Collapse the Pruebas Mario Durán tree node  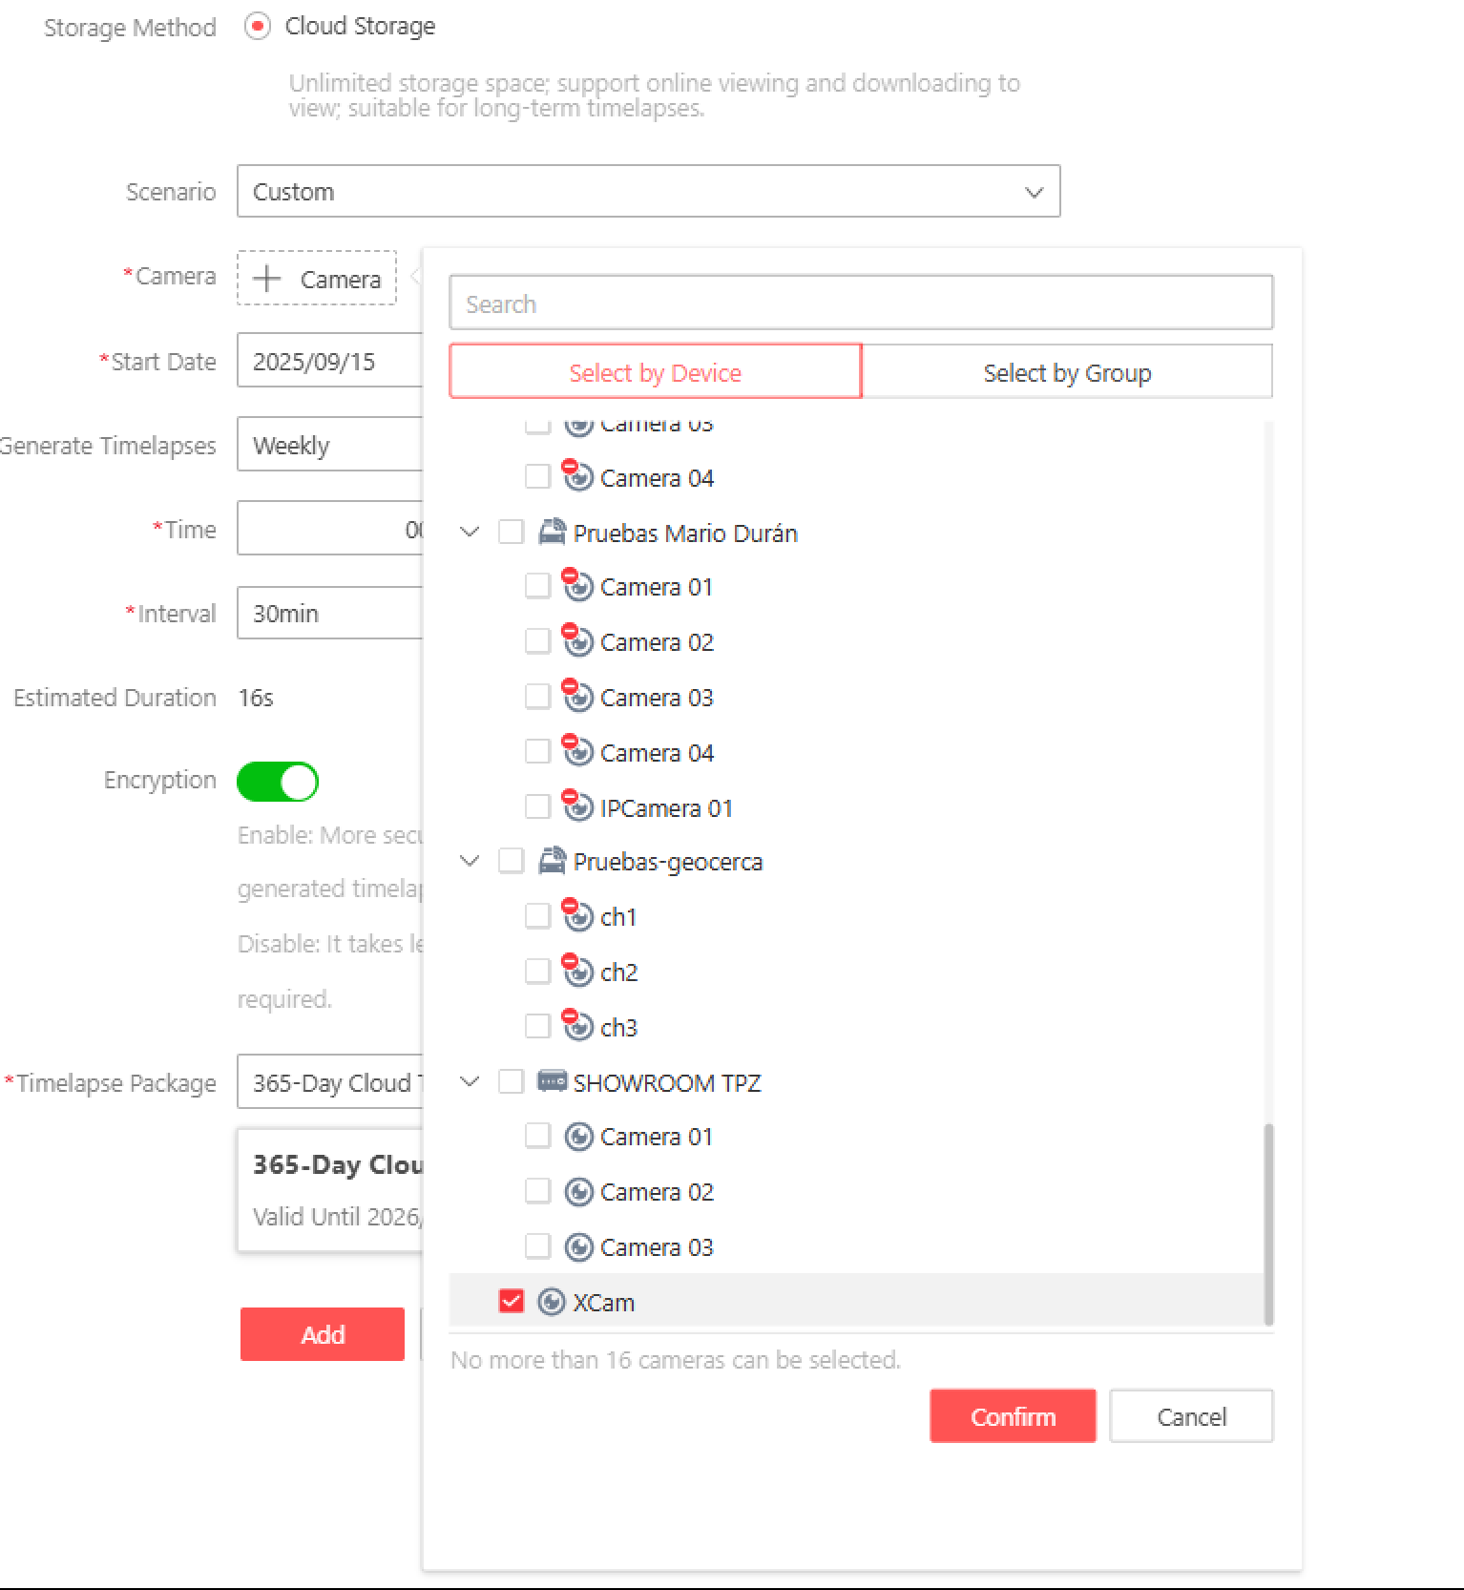coord(470,532)
